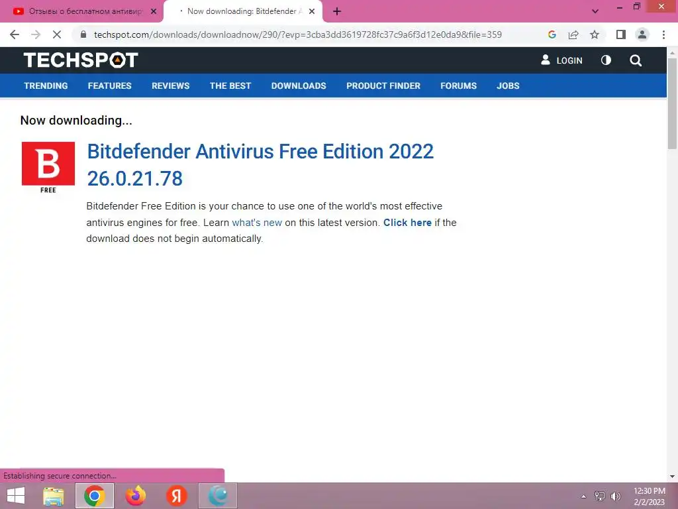678x509 pixels.
Task: Click the scrollbar up arrow
Action: click(672, 52)
